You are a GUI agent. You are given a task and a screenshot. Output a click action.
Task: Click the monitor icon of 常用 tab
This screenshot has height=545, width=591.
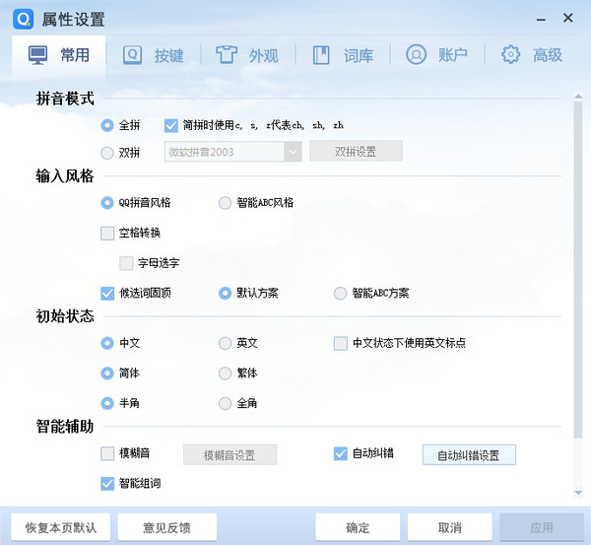36,55
